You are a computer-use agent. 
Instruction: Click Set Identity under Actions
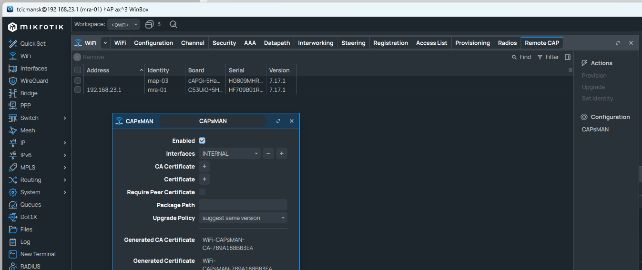pyautogui.click(x=597, y=99)
